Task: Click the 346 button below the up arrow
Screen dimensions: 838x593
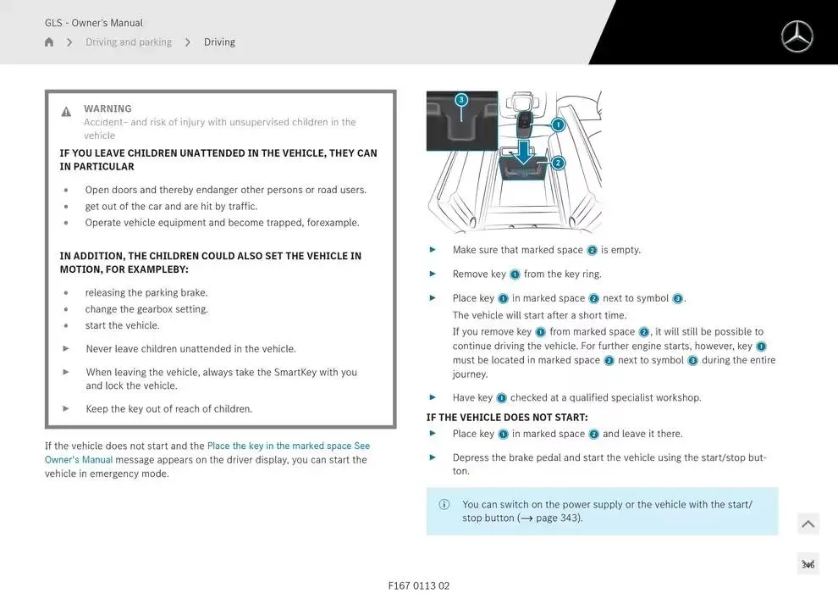Action: [808, 564]
